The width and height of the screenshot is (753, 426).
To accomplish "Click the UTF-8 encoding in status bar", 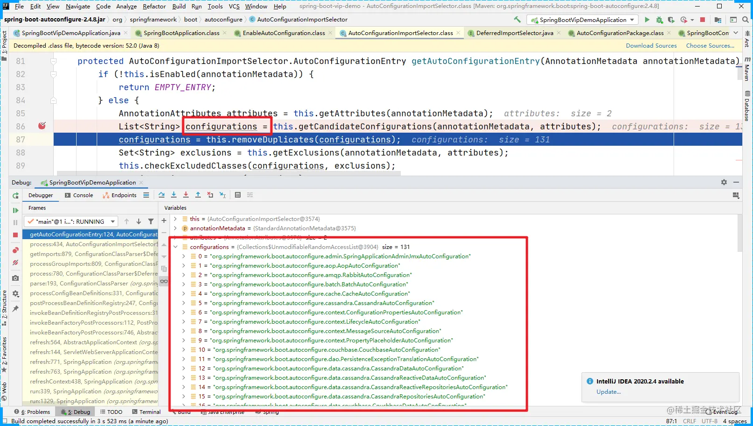I will click(710, 421).
